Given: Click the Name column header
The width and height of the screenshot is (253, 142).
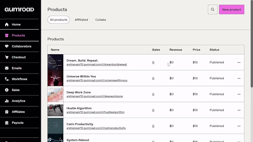Looking at the screenshot, I should pos(55,50).
